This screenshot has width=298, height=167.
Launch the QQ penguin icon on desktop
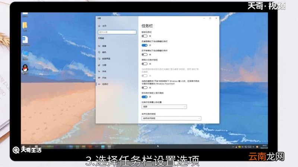[25, 68]
